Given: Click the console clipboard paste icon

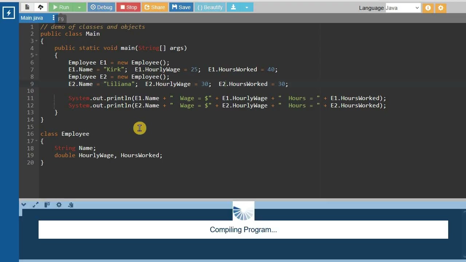Looking at the screenshot, I should click(x=71, y=205).
